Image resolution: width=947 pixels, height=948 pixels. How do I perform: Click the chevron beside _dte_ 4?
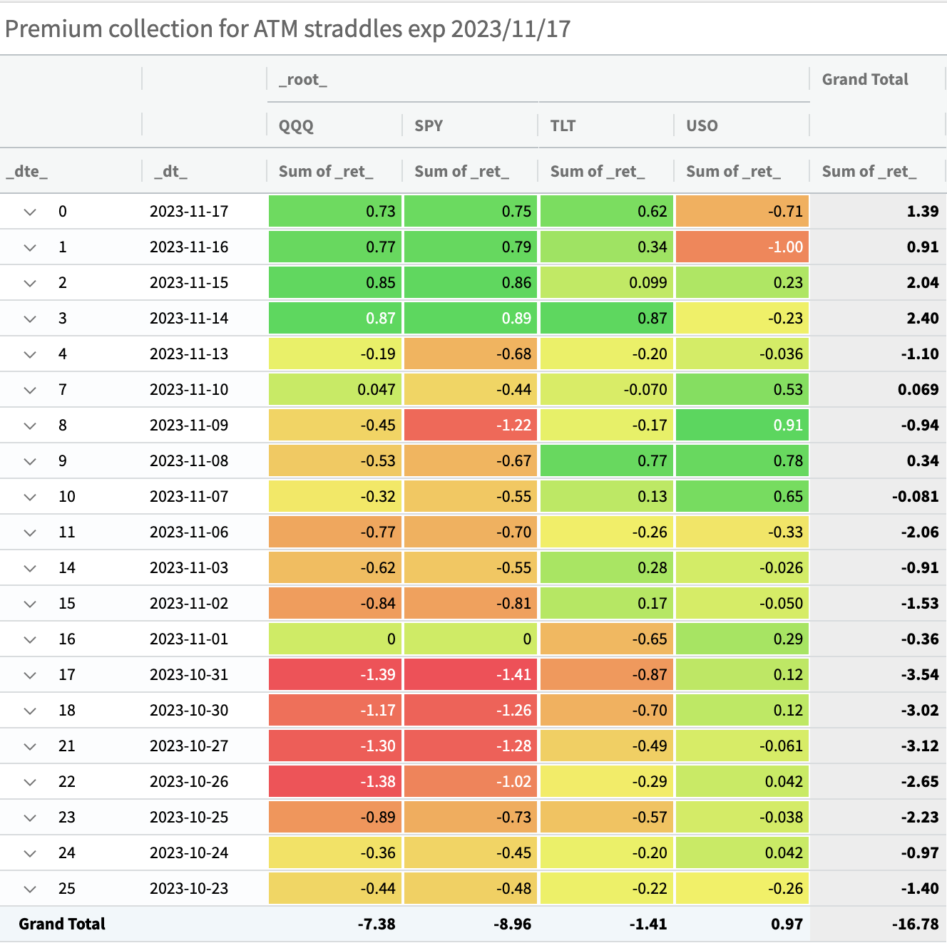[30, 354]
